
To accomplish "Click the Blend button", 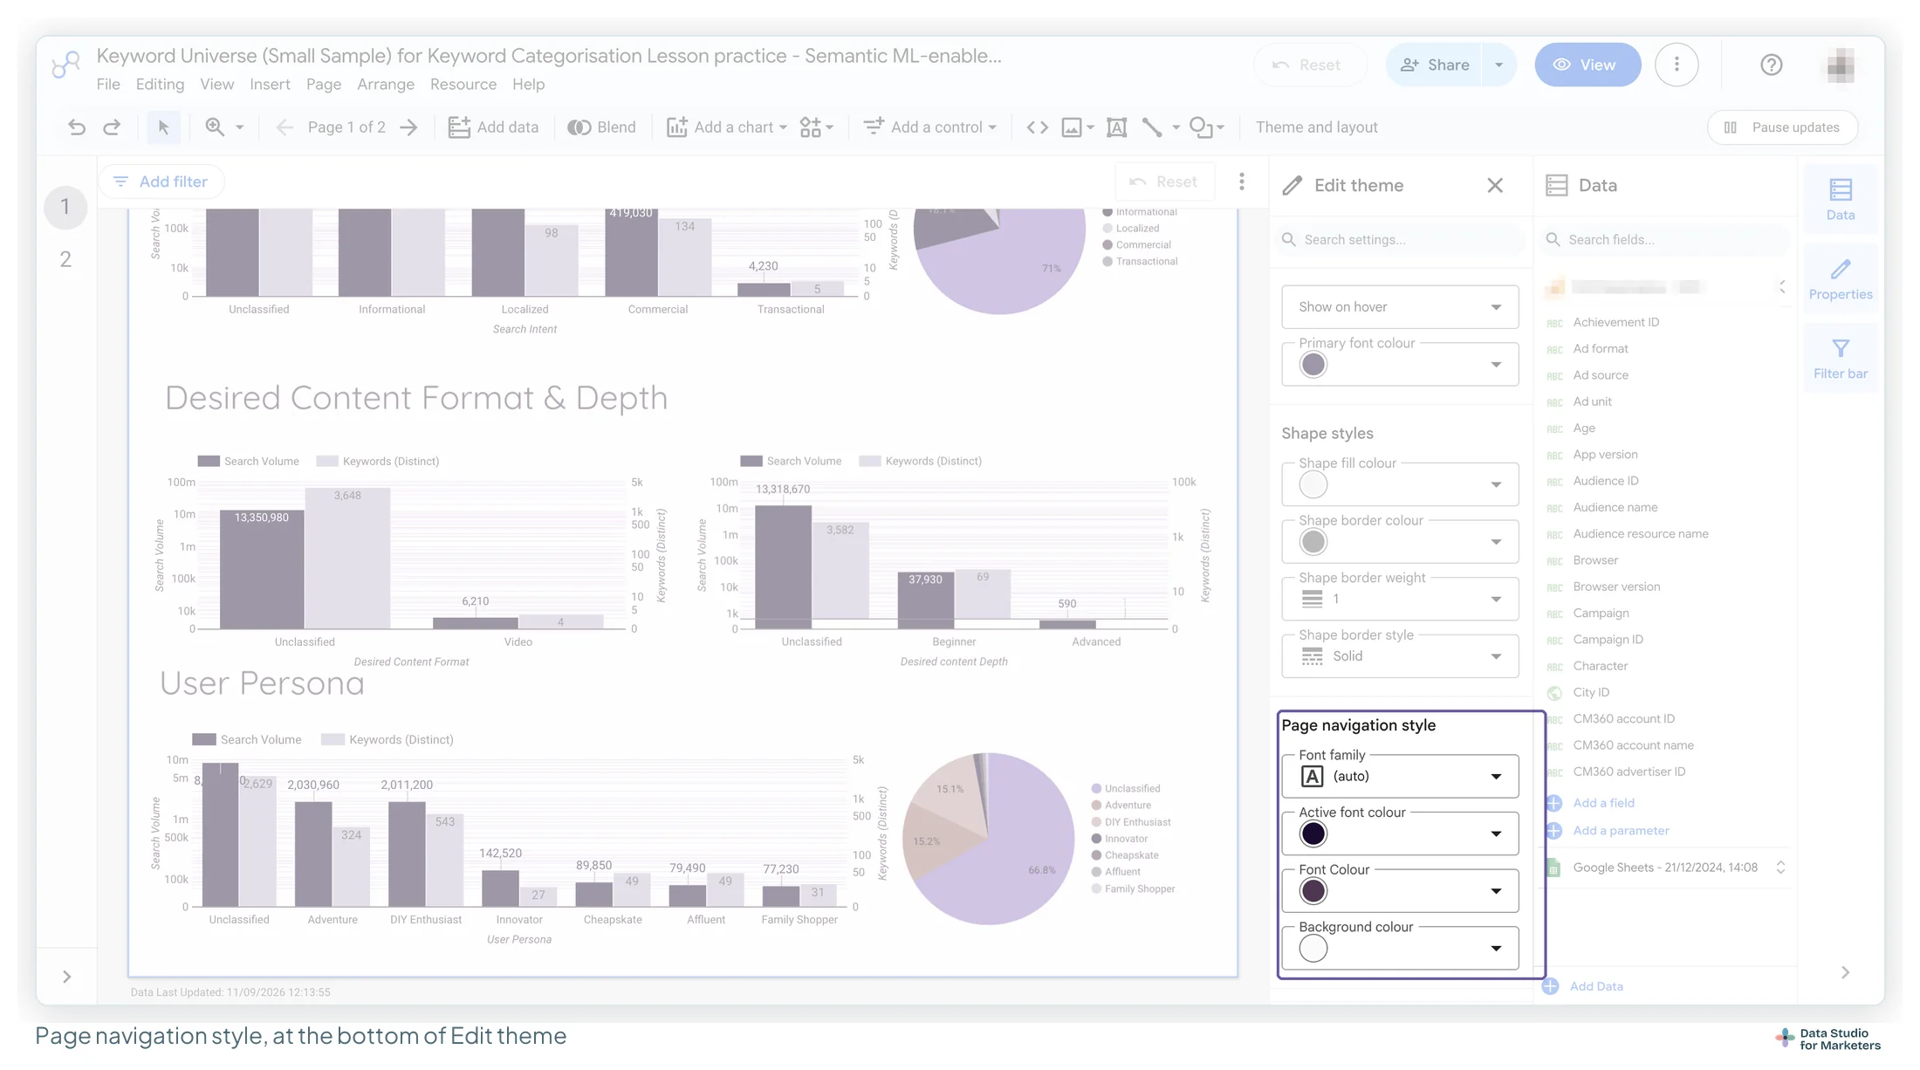I will (602, 127).
